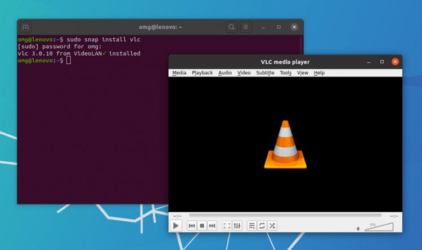Toggle loop mode in VLC

262,225
